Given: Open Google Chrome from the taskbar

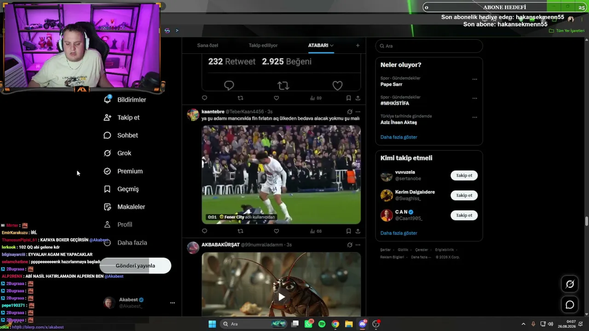Looking at the screenshot, I should pos(335,324).
